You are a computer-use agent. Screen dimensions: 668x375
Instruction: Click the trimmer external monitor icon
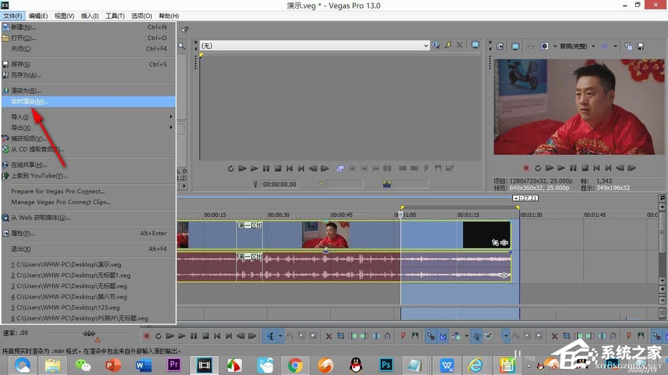point(475,45)
